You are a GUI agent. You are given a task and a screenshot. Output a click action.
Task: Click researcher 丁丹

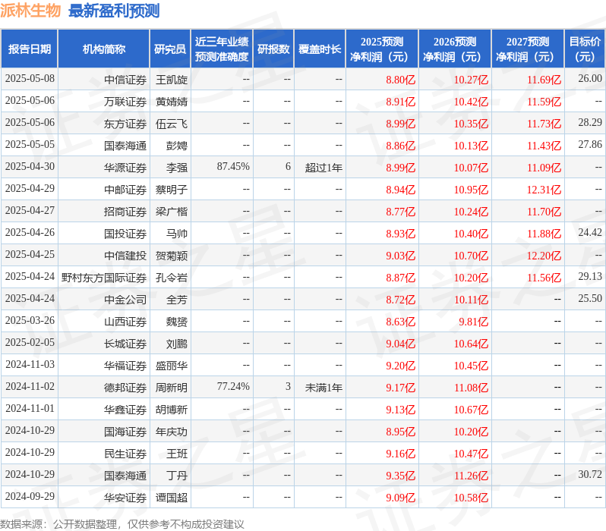177,476
